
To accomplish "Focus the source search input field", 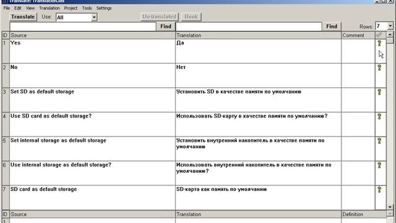I will [83, 26].
